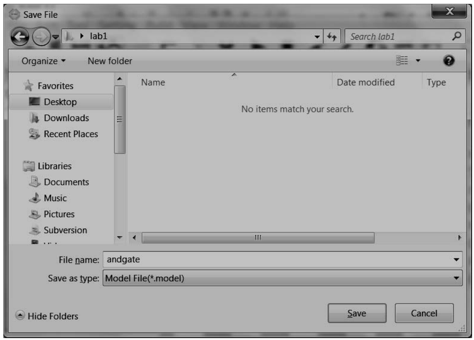Click the magnifier search icon
Screen dimensions: 474x340
pos(457,36)
